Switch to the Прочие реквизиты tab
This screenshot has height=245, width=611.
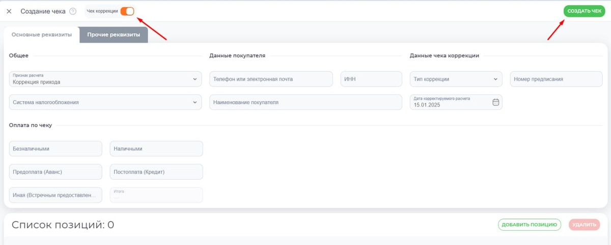click(x=114, y=35)
